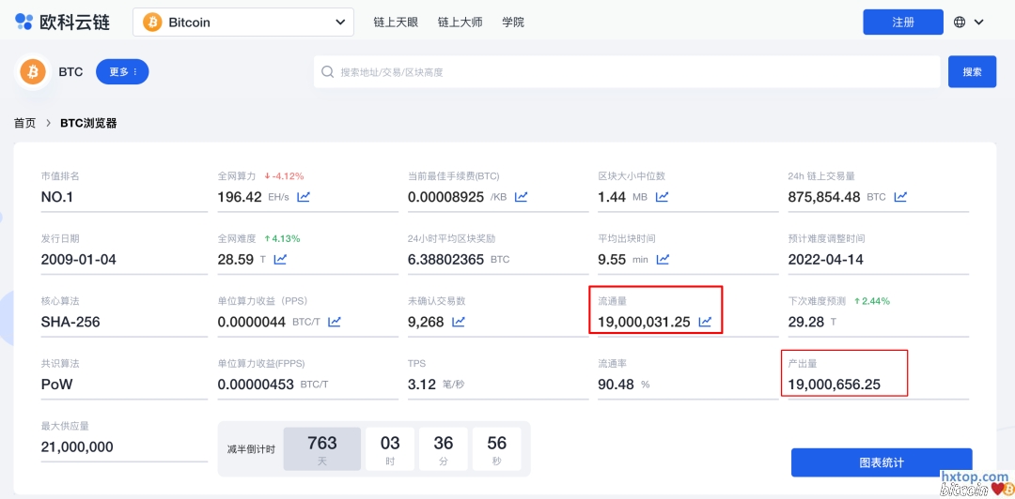This screenshot has width=1015, height=499.
Task: View 流通量 trend chart icon
Action: pos(705,322)
